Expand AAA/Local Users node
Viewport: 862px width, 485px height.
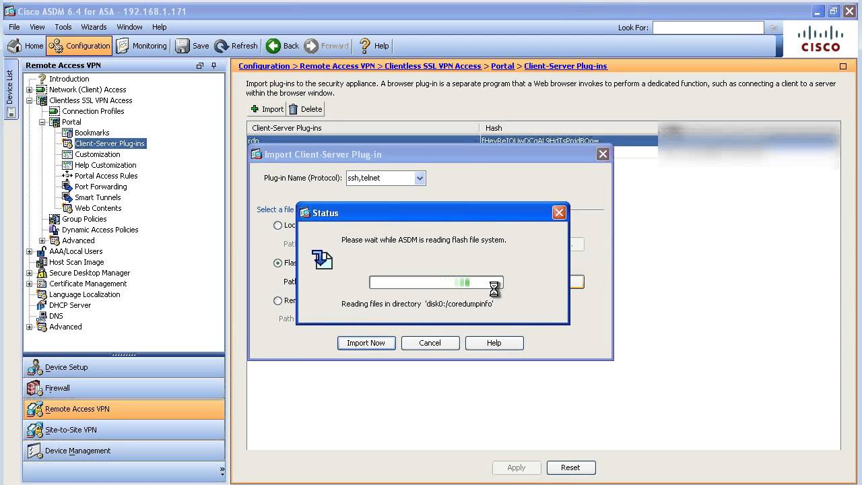(29, 251)
